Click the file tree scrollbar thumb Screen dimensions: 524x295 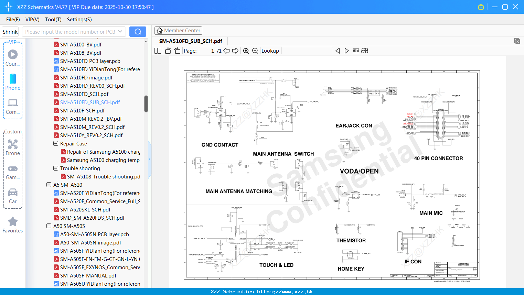pos(146,104)
